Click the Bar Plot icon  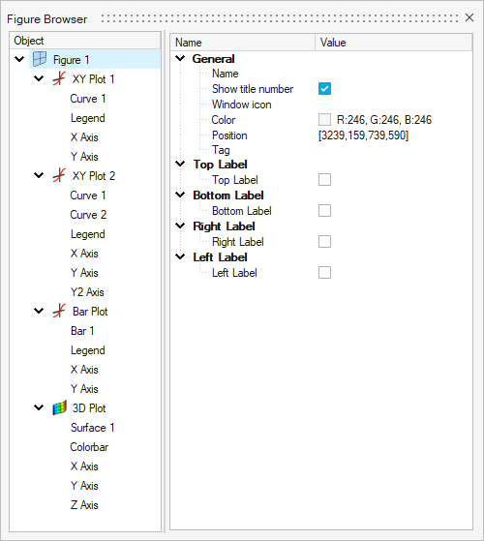point(59,311)
